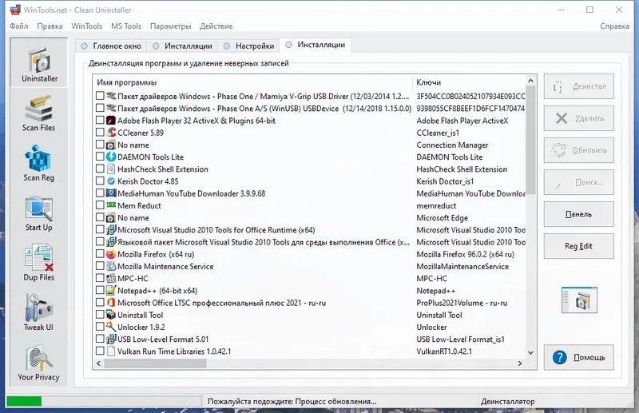Click the Удалить button
Image resolution: width=639 pixels, height=413 pixels.
[x=578, y=118]
